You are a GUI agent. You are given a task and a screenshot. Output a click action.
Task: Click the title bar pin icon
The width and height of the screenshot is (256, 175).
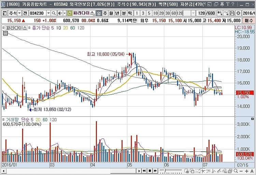point(222,4)
